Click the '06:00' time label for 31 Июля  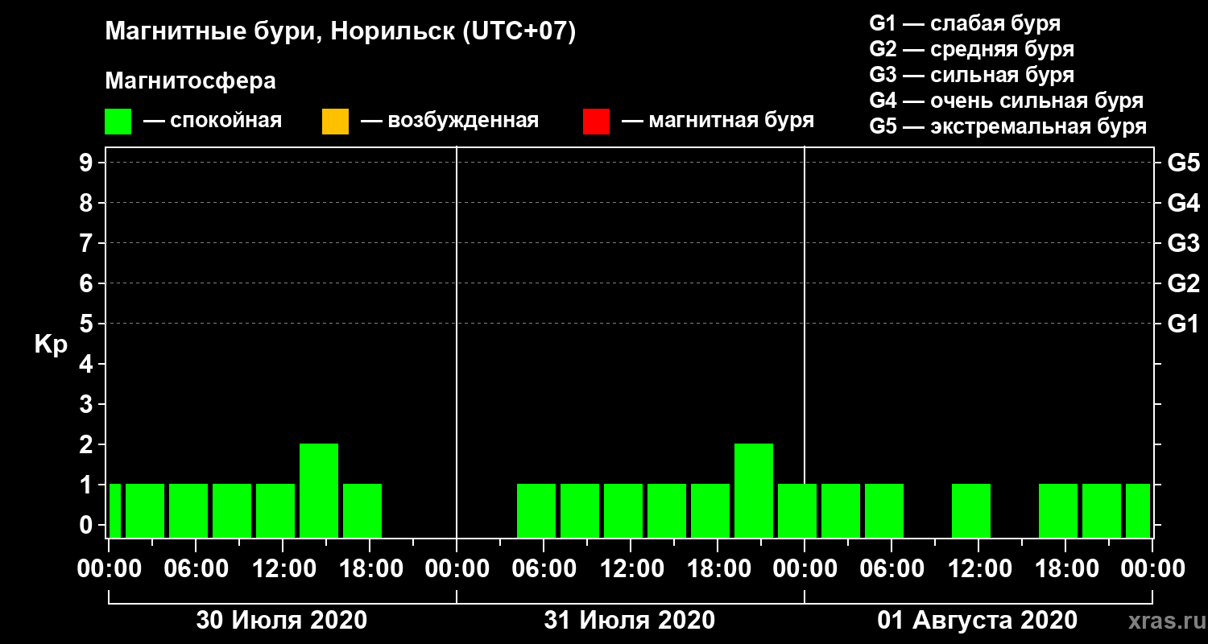pyautogui.click(x=544, y=569)
